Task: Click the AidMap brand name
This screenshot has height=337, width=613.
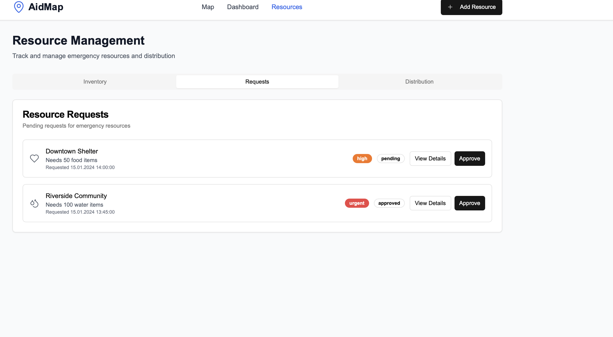Action: click(46, 7)
